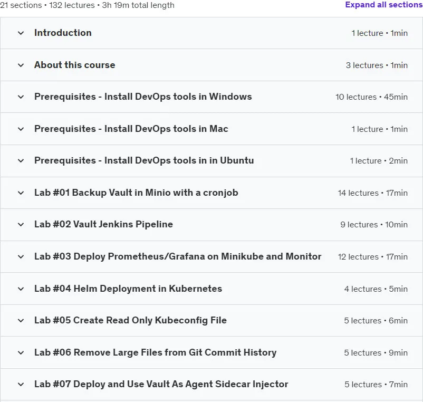Expand the Install DevOps tools in Ubuntu chevron
Screen dimensions: 423x402
click(21, 161)
